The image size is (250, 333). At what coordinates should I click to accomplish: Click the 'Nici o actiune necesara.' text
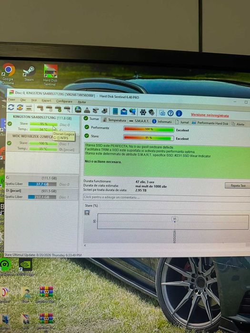(103, 162)
